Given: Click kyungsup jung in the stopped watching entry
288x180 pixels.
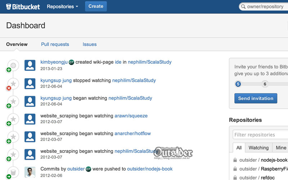Looking at the screenshot, I should [56, 80].
